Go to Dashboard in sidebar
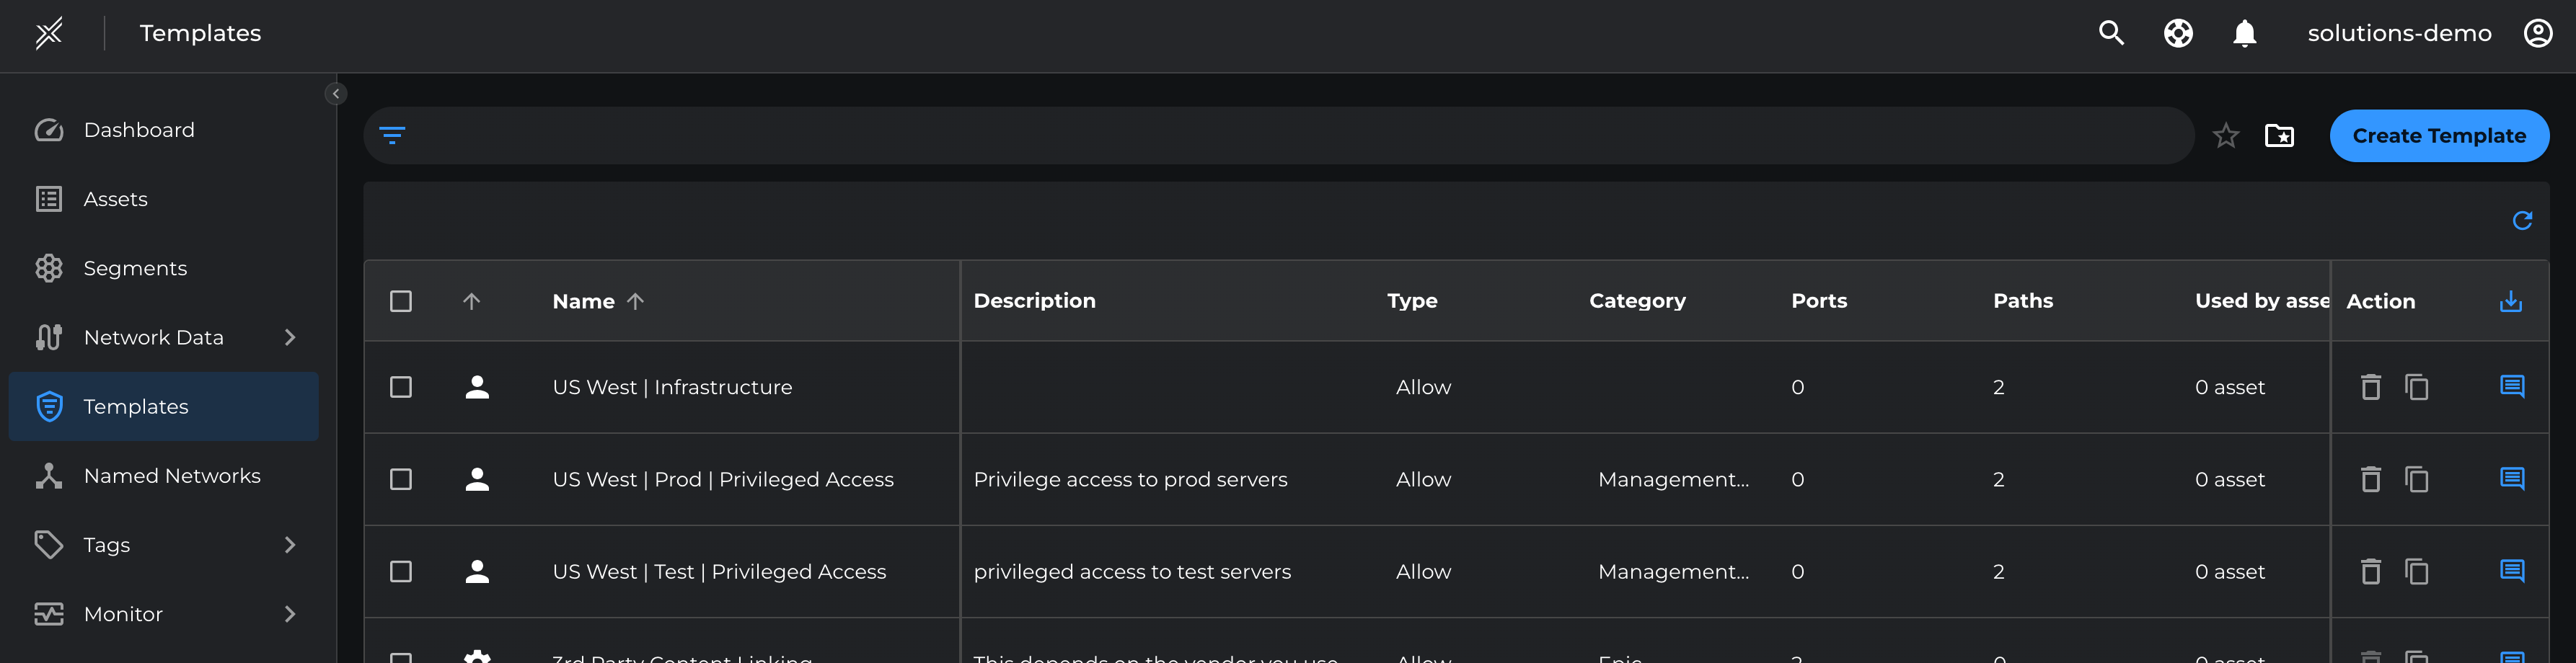Screen dimensions: 2576x663 (139, 130)
